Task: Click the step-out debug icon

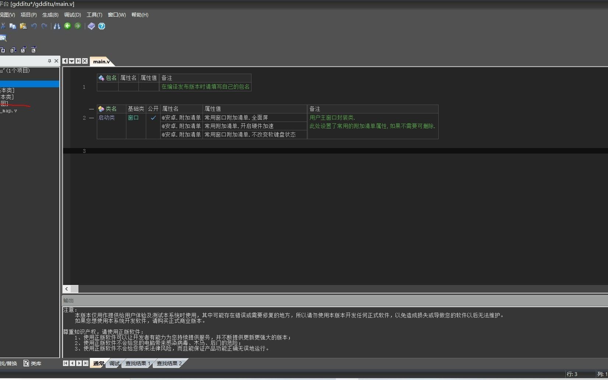Action: point(23,50)
